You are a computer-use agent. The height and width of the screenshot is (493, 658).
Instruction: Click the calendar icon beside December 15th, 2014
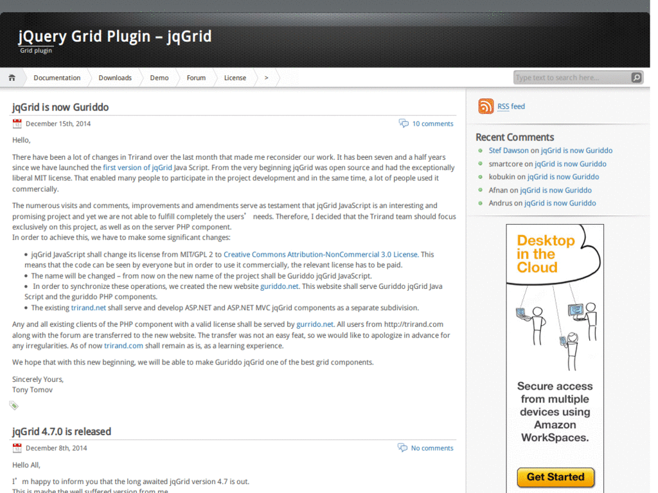click(17, 124)
